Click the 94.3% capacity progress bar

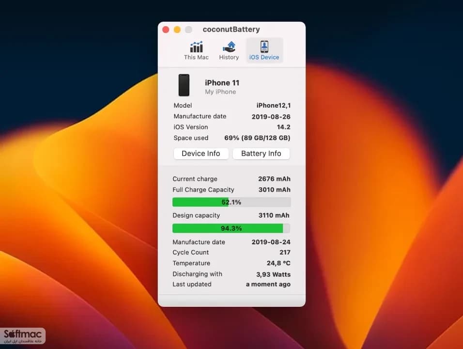tap(231, 228)
